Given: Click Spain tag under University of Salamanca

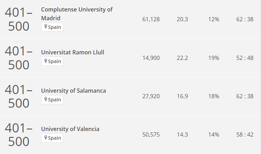Looking at the screenshot, I should (x=52, y=100).
